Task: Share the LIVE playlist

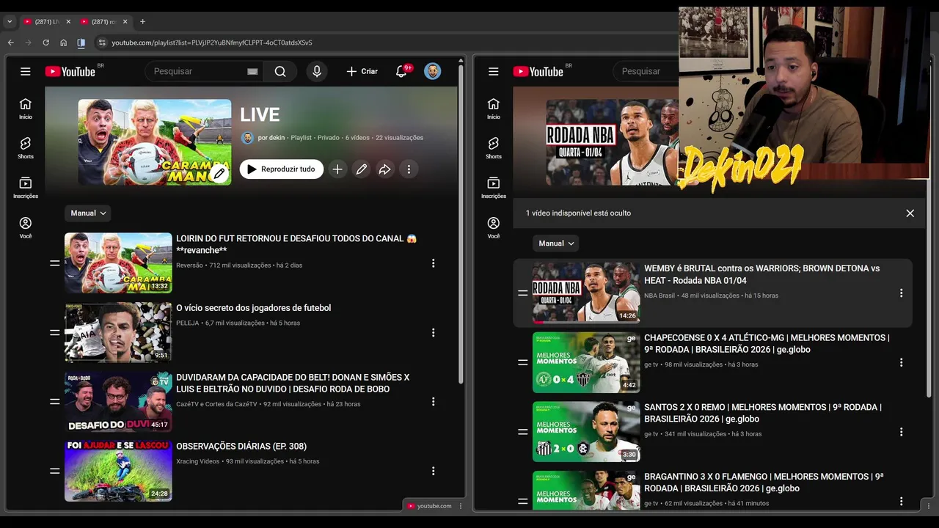Action: tap(385, 169)
